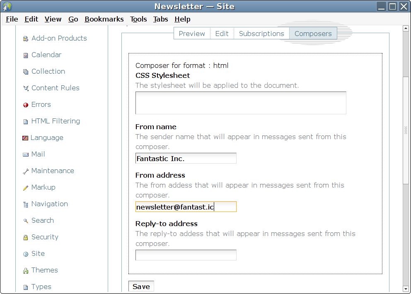Screen dimensions: 411x294
Task: Switch to the Preview tab
Action: tap(192, 34)
